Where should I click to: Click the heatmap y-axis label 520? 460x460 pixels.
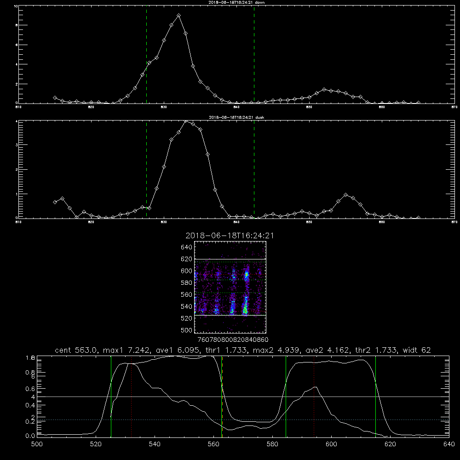187,318
